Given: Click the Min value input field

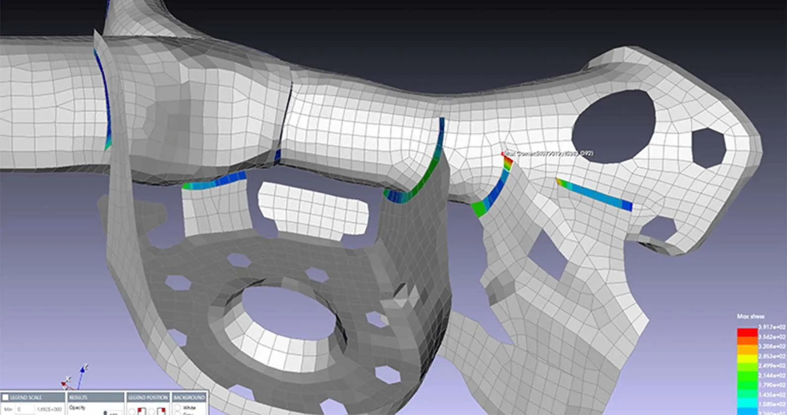Looking at the screenshot, I should coord(26,409).
